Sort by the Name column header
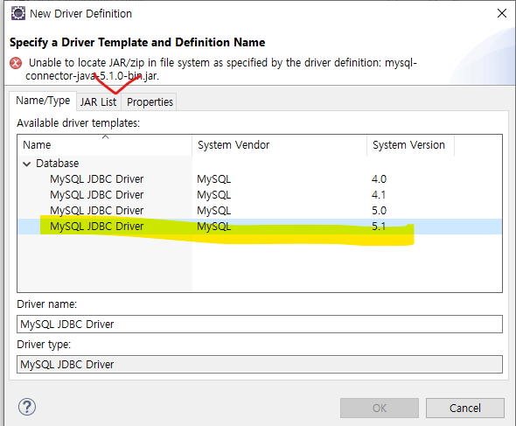The height and width of the screenshot is (426, 516). tap(105, 145)
